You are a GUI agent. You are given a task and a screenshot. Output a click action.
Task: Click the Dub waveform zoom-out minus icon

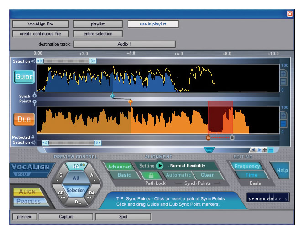click(x=283, y=123)
